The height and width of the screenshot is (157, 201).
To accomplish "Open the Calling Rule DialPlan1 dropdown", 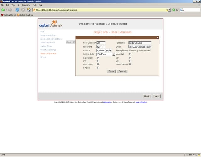I will point(106,54).
